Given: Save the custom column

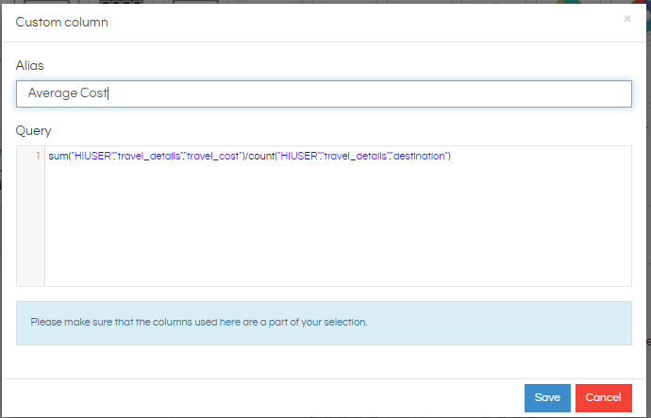Looking at the screenshot, I should [547, 397].
